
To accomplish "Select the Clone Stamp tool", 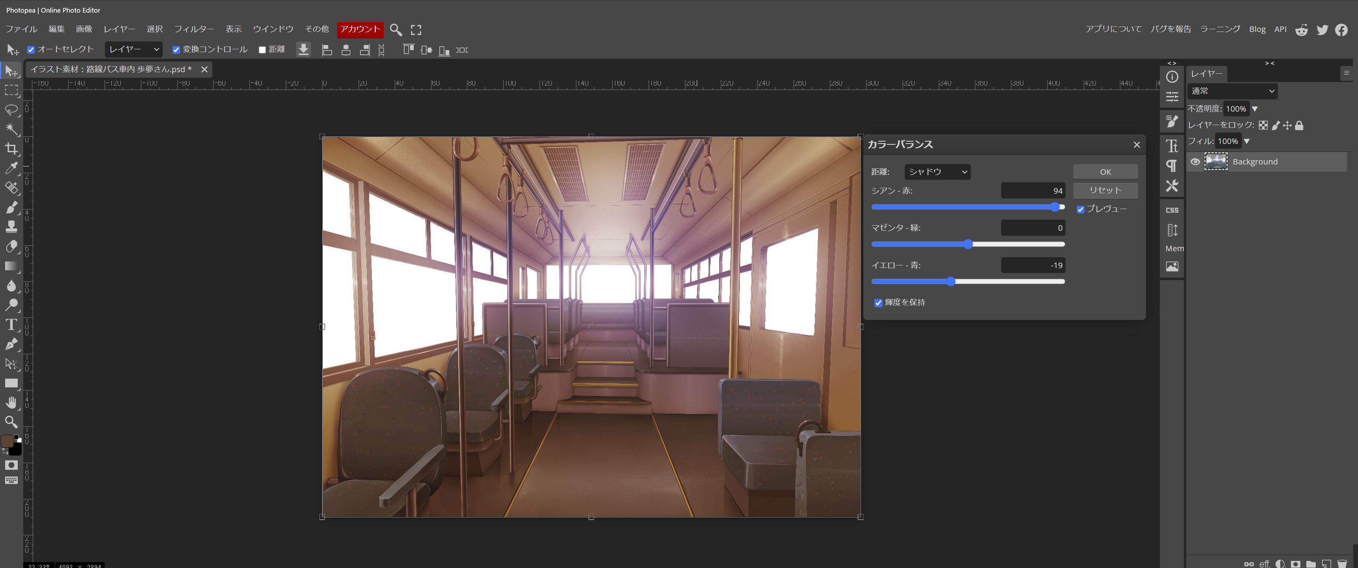I will [11, 227].
